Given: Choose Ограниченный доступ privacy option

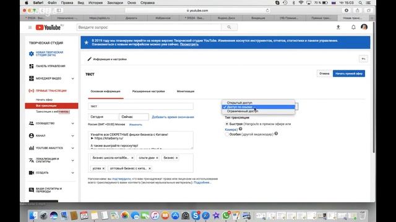Looking at the screenshot, I should [258, 111].
